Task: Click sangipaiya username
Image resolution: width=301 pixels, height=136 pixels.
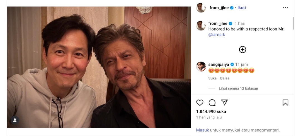Action: pyautogui.click(x=219, y=65)
